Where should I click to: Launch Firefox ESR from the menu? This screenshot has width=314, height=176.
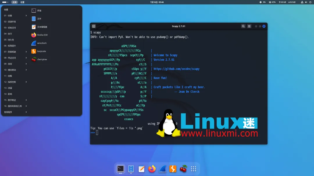40,35
